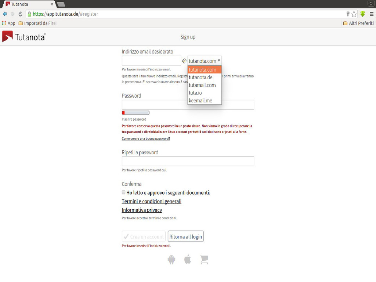
Task: Select the Tutanota tab
Action: pyautogui.click(x=28, y=4)
